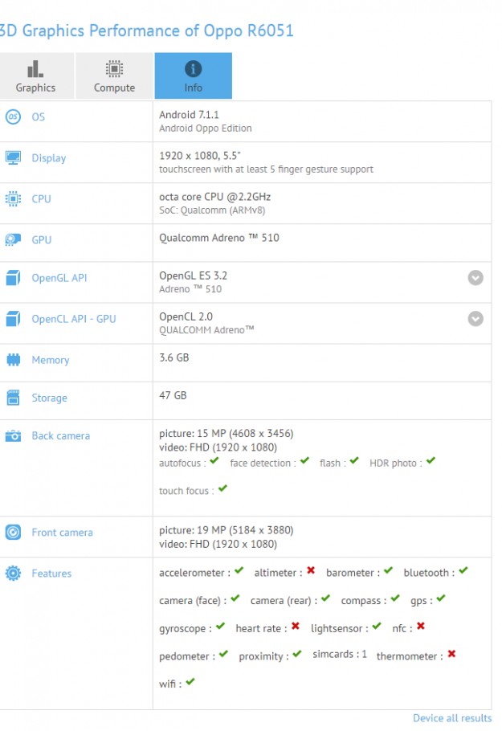Click the Back camera icon
The width and height of the screenshot is (502, 731).
[x=13, y=436]
